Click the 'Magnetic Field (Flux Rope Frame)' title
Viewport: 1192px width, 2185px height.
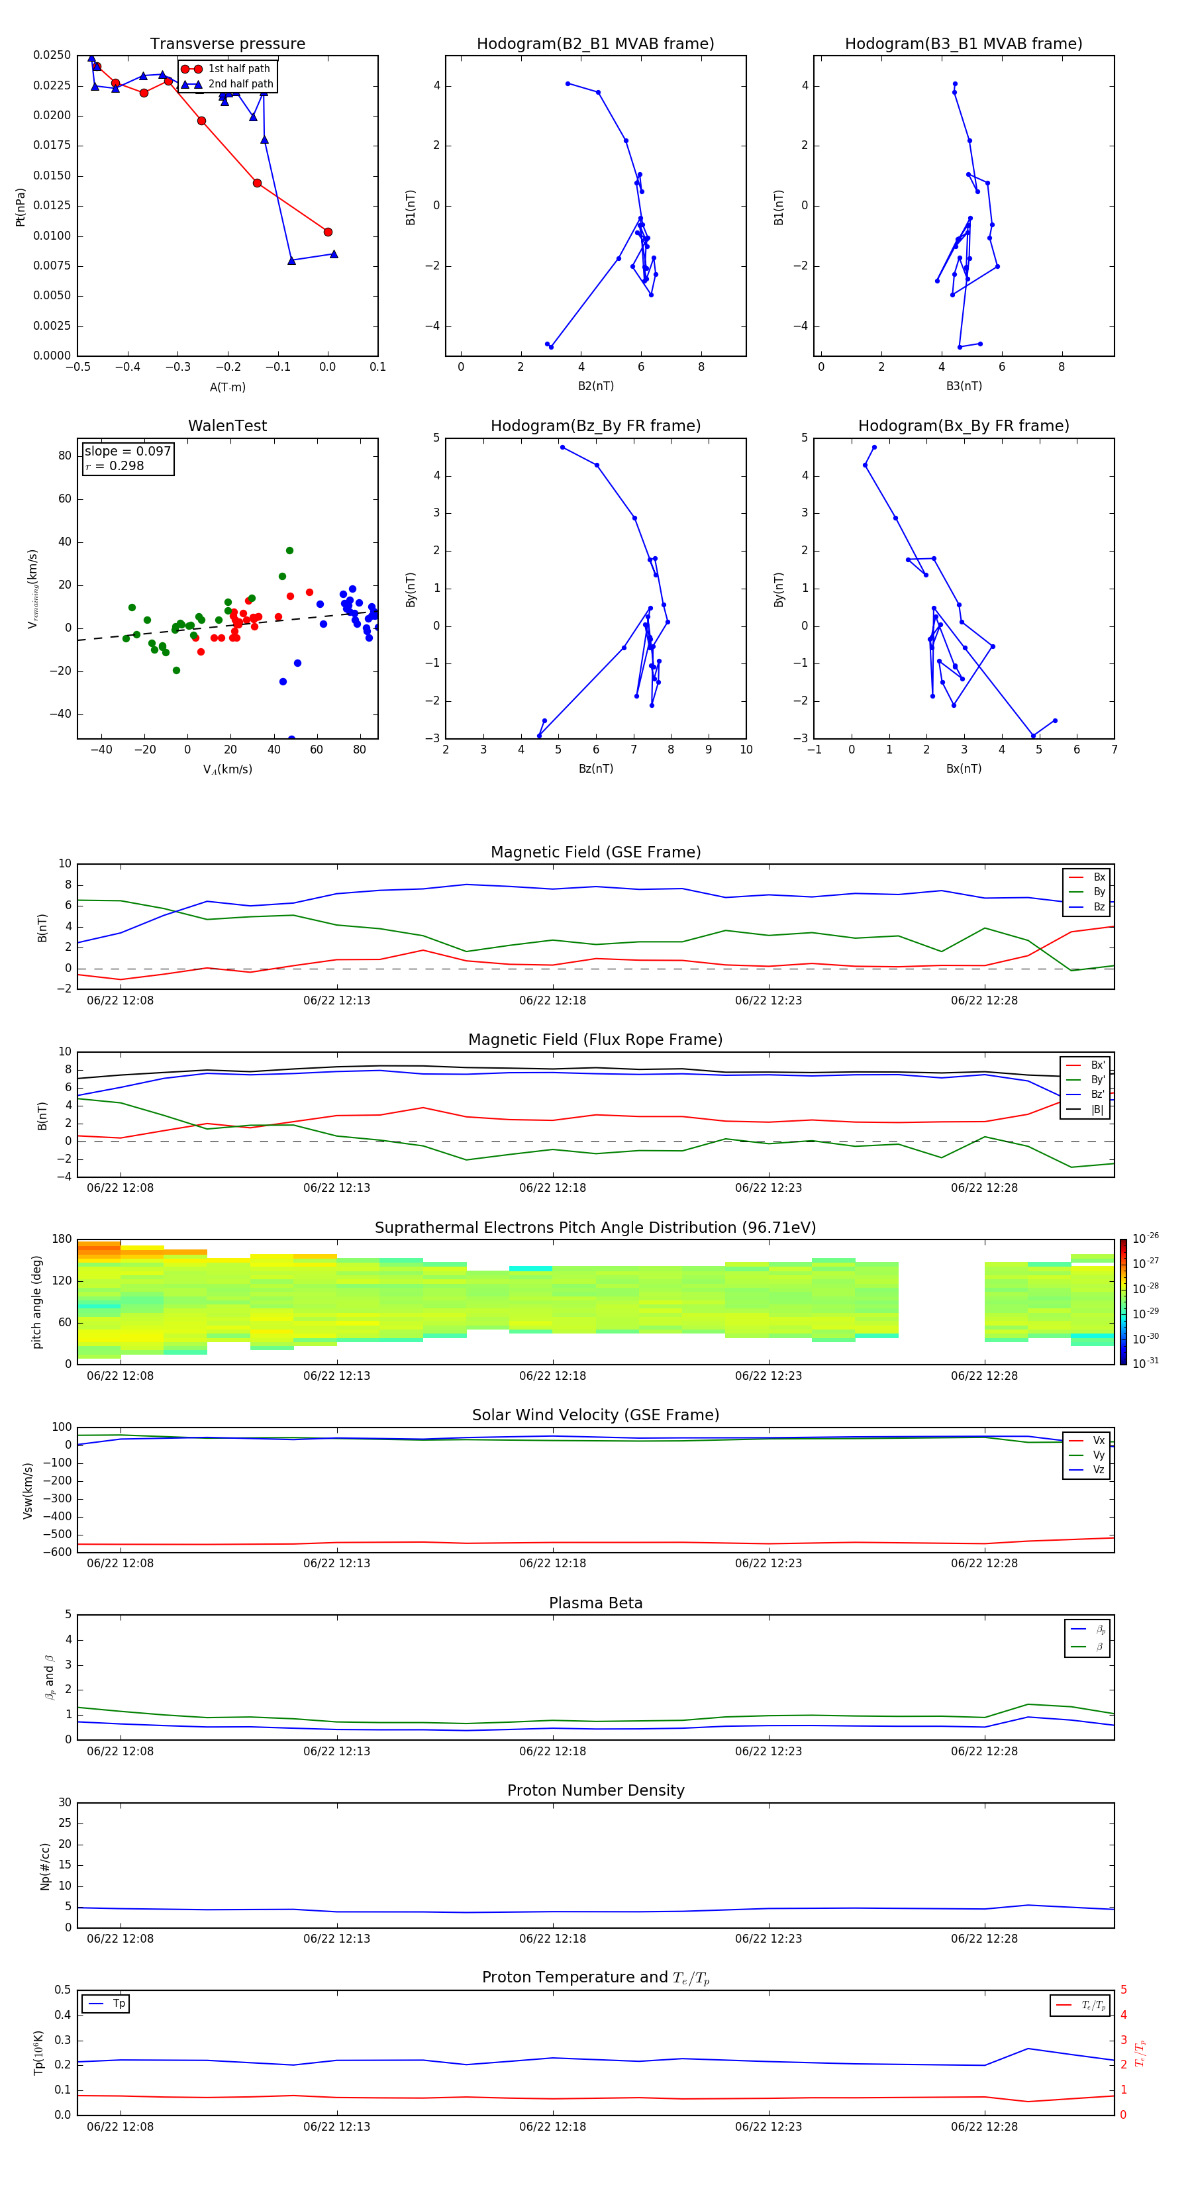point(595,1040)
